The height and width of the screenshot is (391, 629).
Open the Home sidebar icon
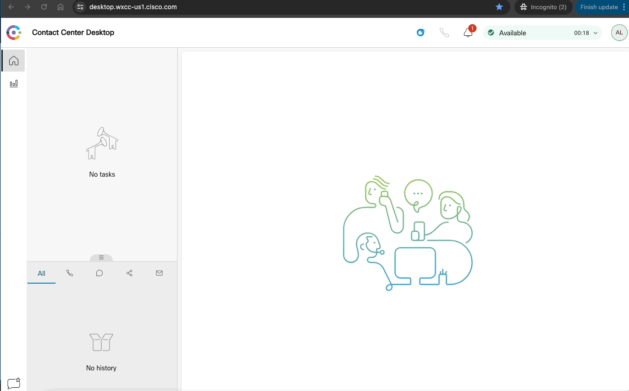click(x=14, y=61)
